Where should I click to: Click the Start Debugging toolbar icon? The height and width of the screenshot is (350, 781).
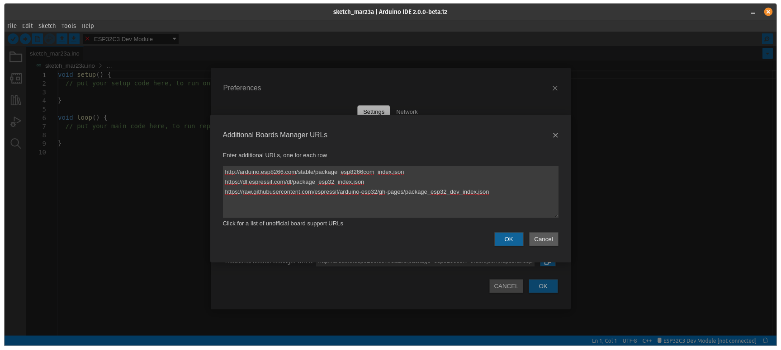click(x=50, y=39)
